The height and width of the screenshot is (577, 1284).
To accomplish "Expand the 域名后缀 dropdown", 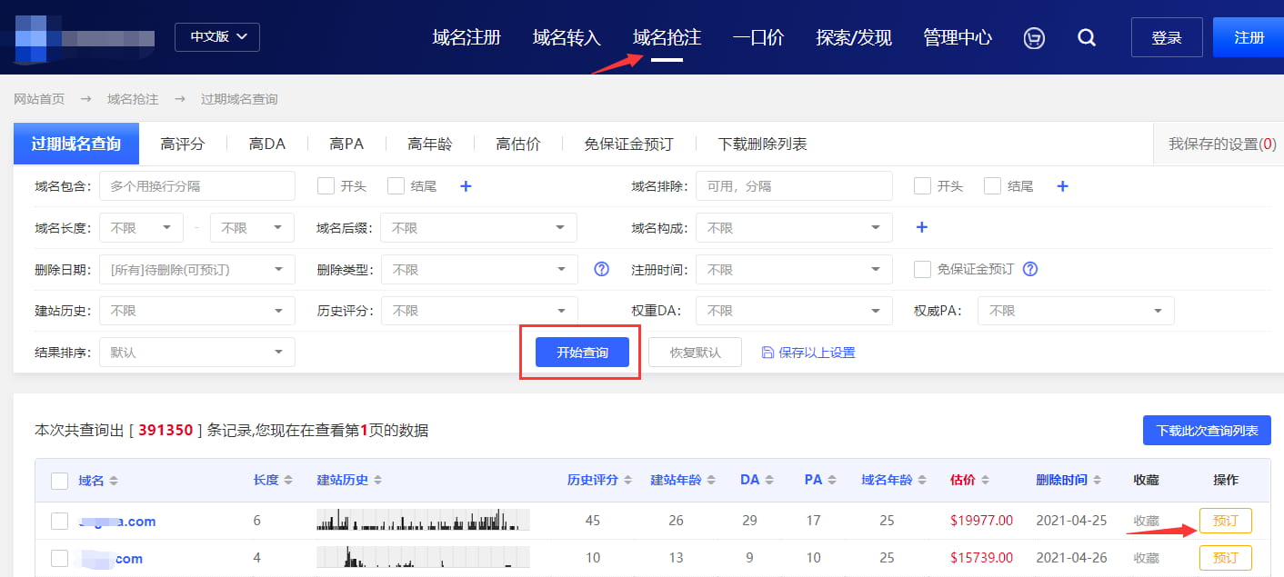I will (478, 228).
